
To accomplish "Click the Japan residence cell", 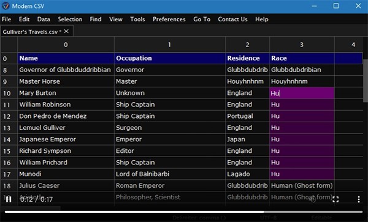I will (x=247, y=139).
